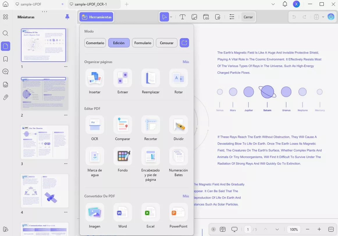338x236 pixels.
Task: Open the UPDF AI assistant icon
Action: [331, 17]
